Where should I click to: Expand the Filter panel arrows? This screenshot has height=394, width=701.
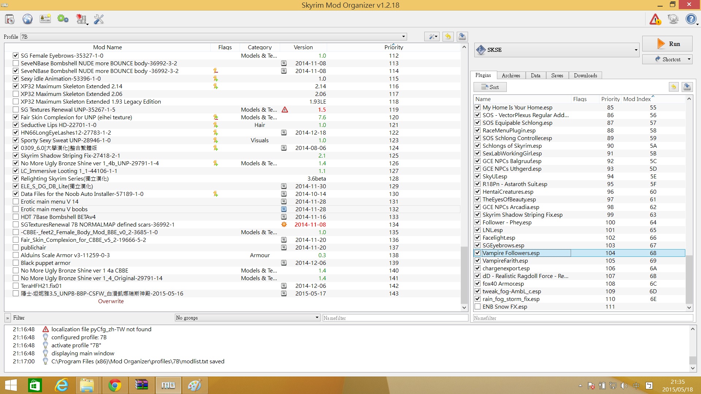click(7, 318)
